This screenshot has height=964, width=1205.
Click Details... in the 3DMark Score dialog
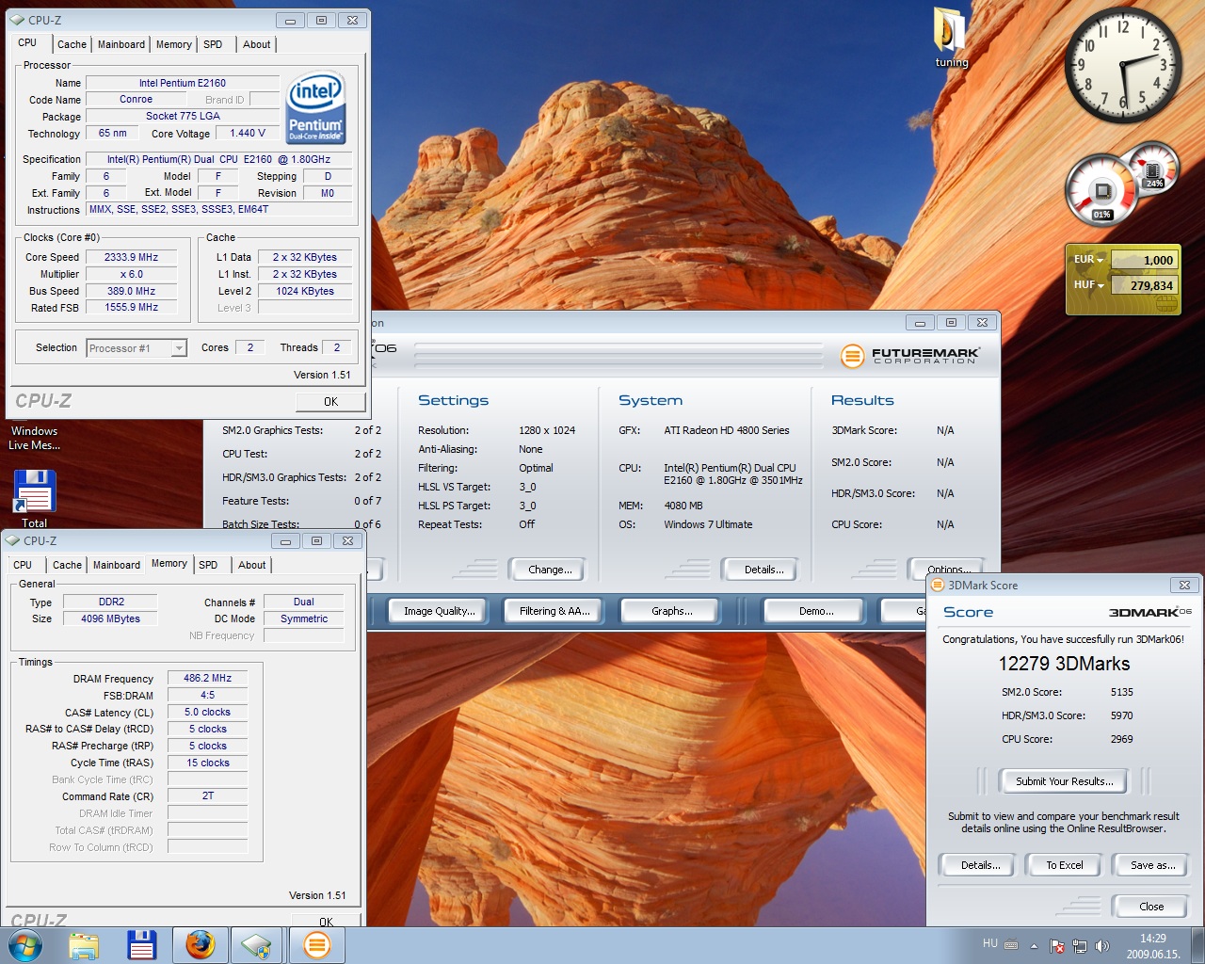coord(980,865)
